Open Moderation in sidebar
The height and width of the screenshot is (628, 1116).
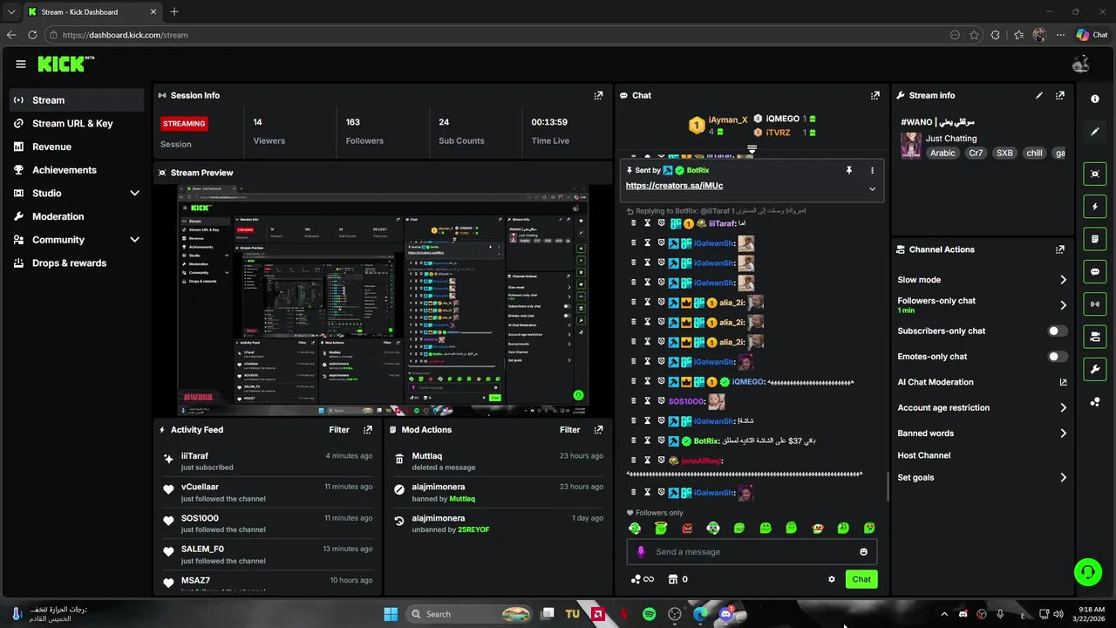(77, 216)
